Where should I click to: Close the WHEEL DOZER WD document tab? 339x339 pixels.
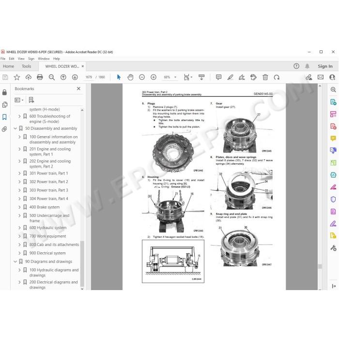point(83,66)
